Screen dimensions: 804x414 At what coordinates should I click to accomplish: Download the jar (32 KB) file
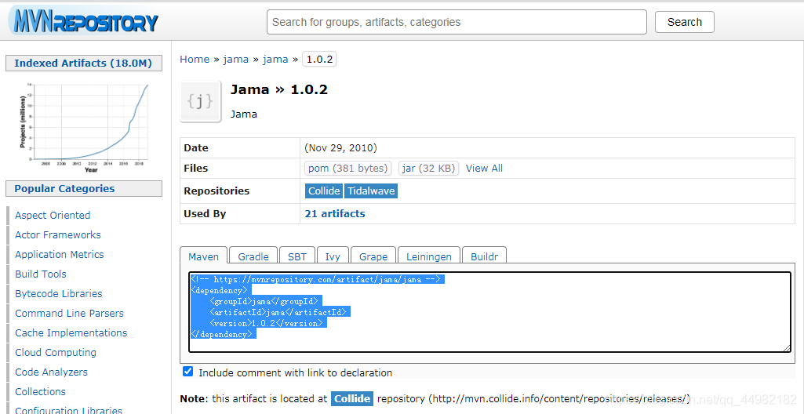point(428,168)
